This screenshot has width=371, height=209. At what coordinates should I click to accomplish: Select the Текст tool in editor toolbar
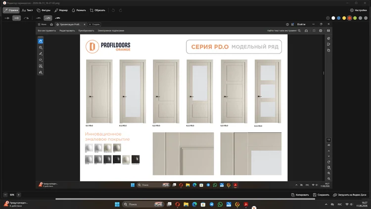(x=27, y=10)
